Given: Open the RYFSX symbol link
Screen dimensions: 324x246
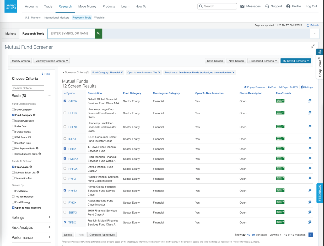Looking at the screenshot, I should tap(73, 191).
